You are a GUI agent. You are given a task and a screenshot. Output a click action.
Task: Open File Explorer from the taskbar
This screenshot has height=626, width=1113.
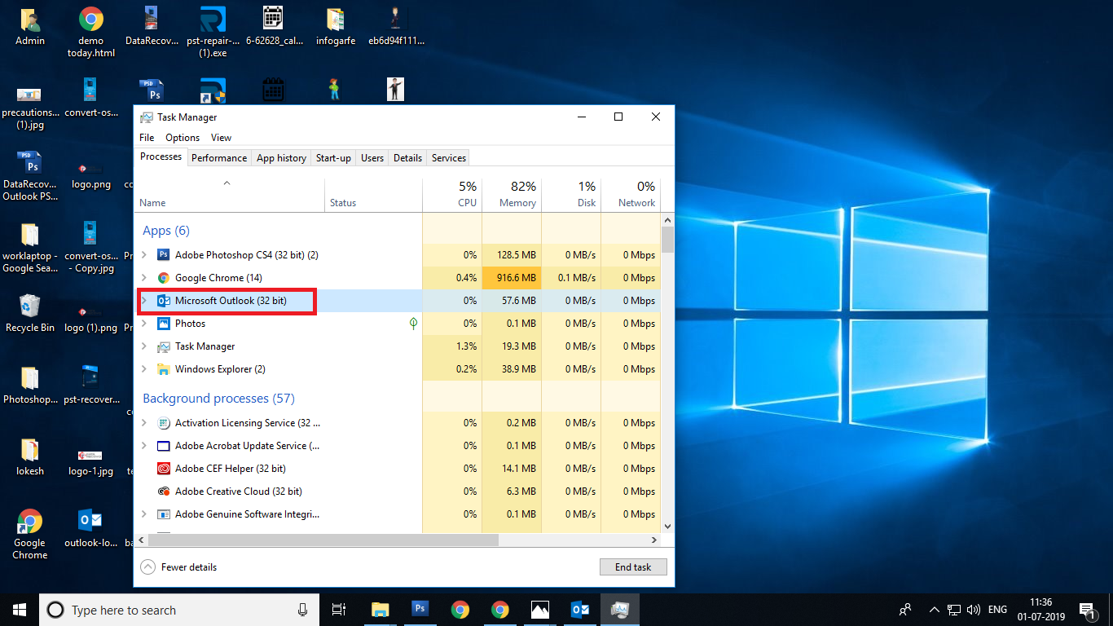click(380, 609)
